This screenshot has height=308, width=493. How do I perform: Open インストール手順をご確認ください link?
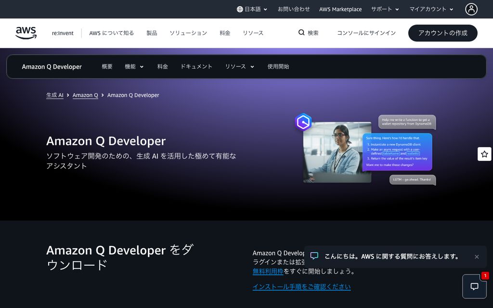coord(301,287)
